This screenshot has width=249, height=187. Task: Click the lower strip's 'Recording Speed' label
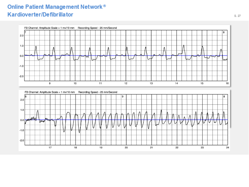(98, 92)
